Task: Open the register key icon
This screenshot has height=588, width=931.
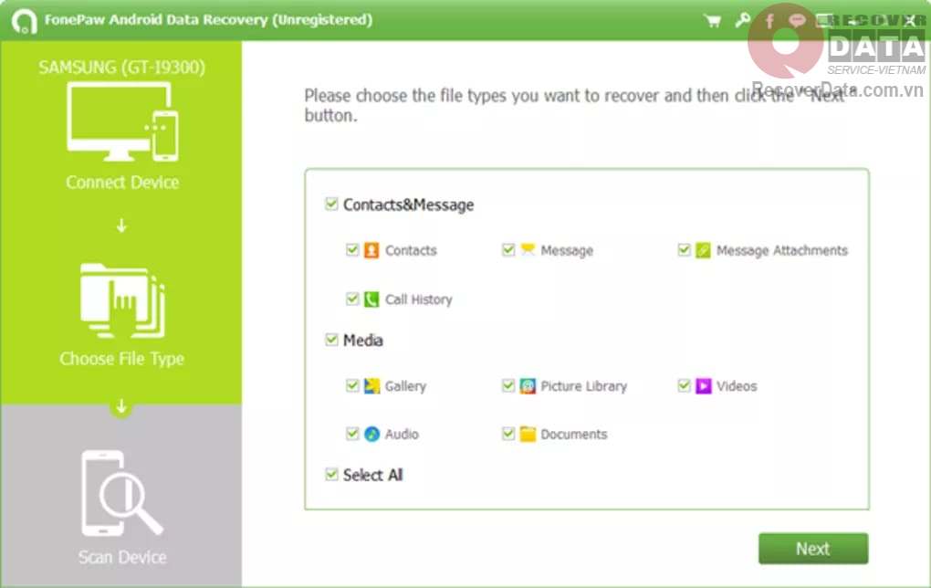Action: click(x=742, y=20)
